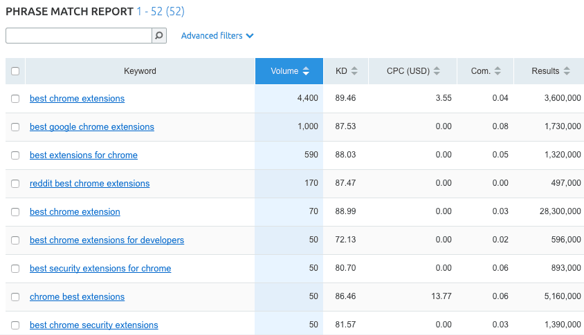The image size is (584, 335).
Task: Open 'best chrome extension' keyword link
Action: [75, 212]
